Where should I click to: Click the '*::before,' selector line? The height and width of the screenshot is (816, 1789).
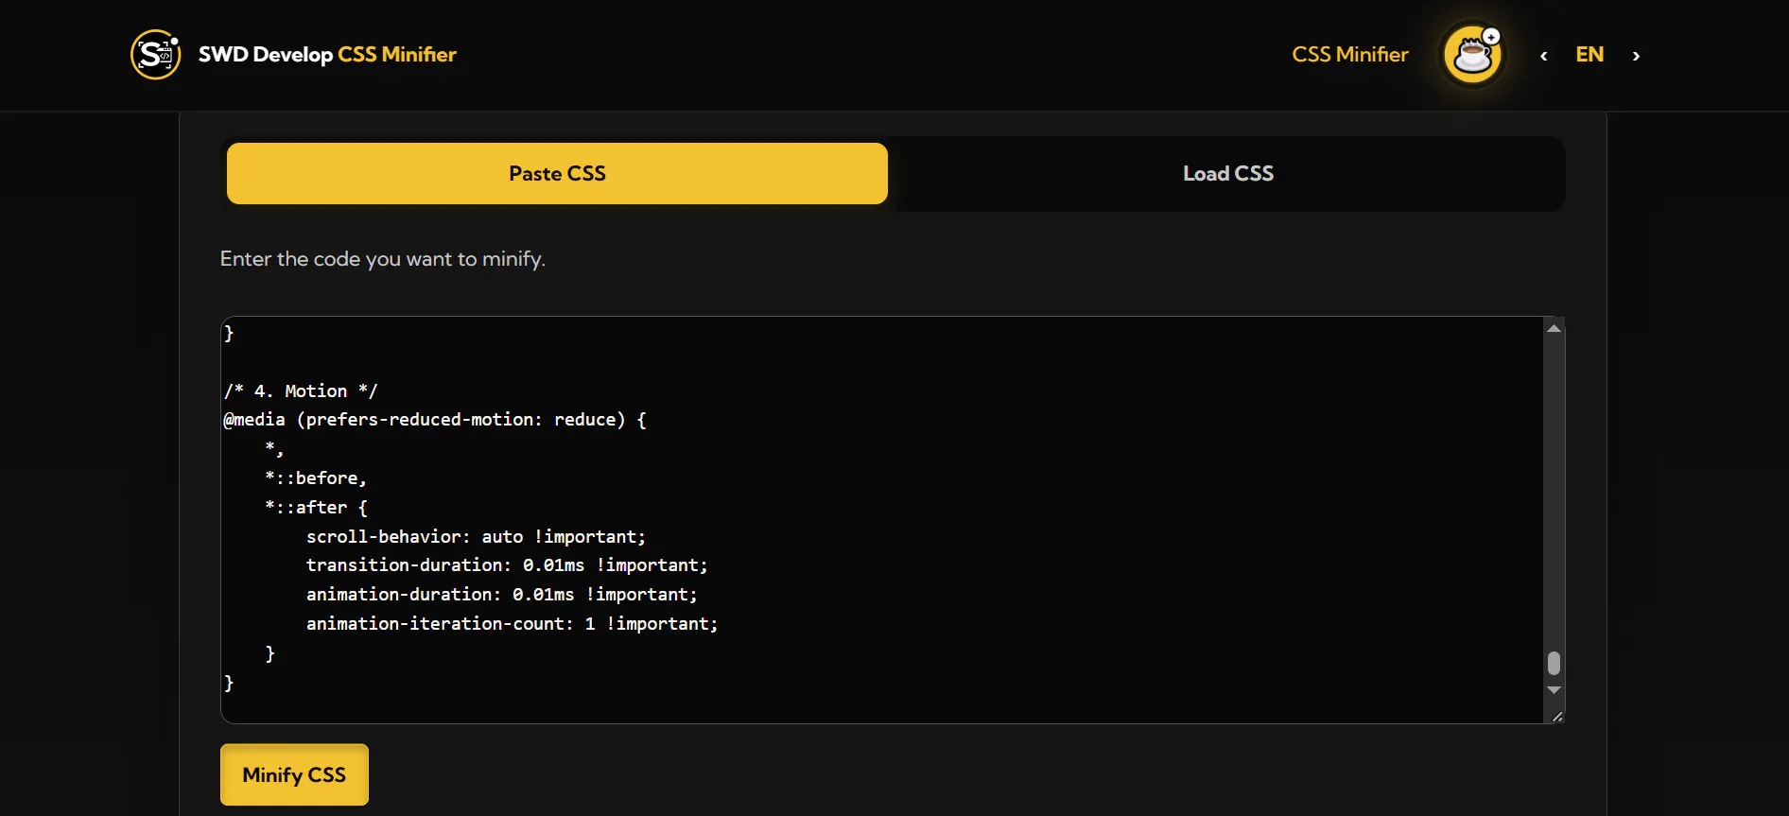click(316, 478)
